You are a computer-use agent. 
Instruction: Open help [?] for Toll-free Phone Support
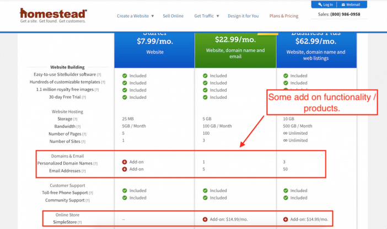[x=91, y=193]
